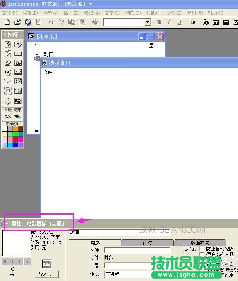Click the 文件 path input field
The width and height of the screenshot is (238, 281).
[x=137, y=250]
